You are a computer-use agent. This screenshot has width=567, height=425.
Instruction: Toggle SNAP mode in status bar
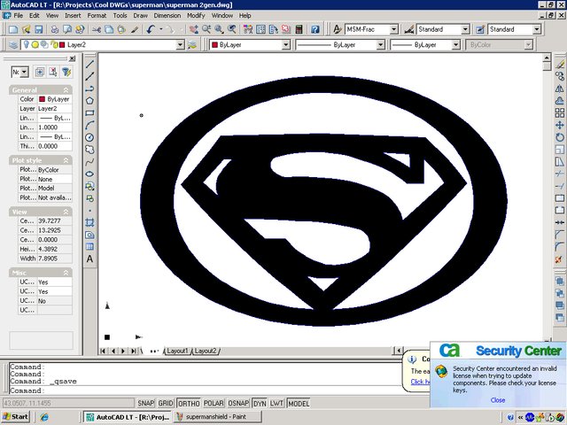click(x=145, y=403)
